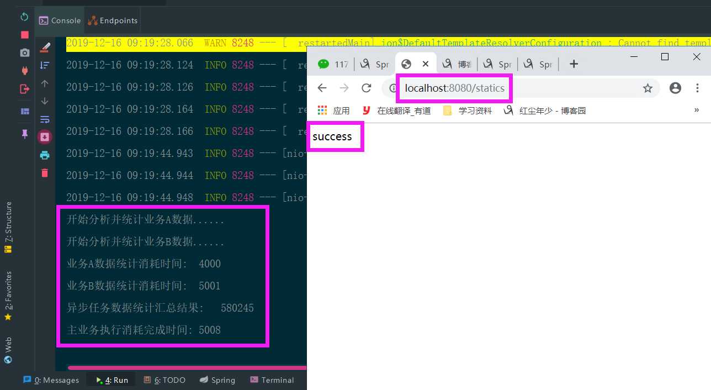Click the sort lines icon in console toolbar
711x390 pixels.
coord(45,65)
